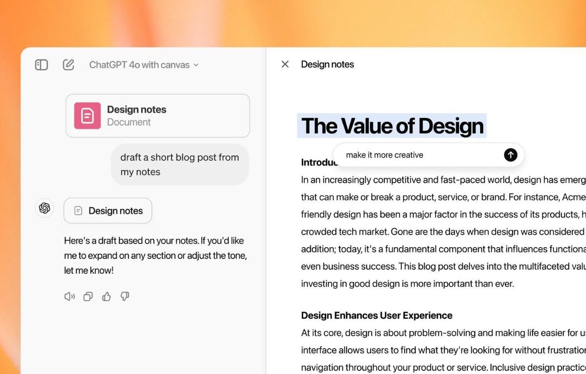Click the pink document file icon

87,116
